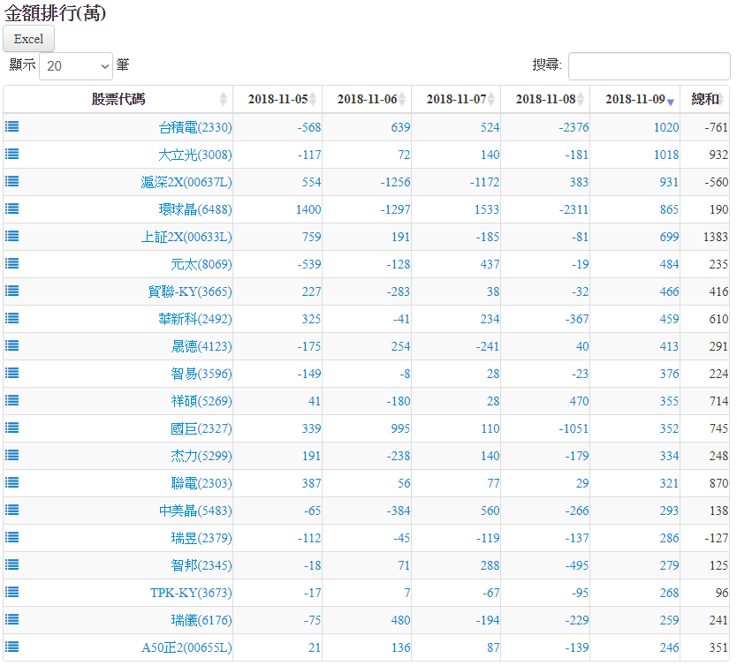This screenshot has height=666, width=737.
Task: Click the row icon for 聯電(2303)
Action: [x=12, y=482]
